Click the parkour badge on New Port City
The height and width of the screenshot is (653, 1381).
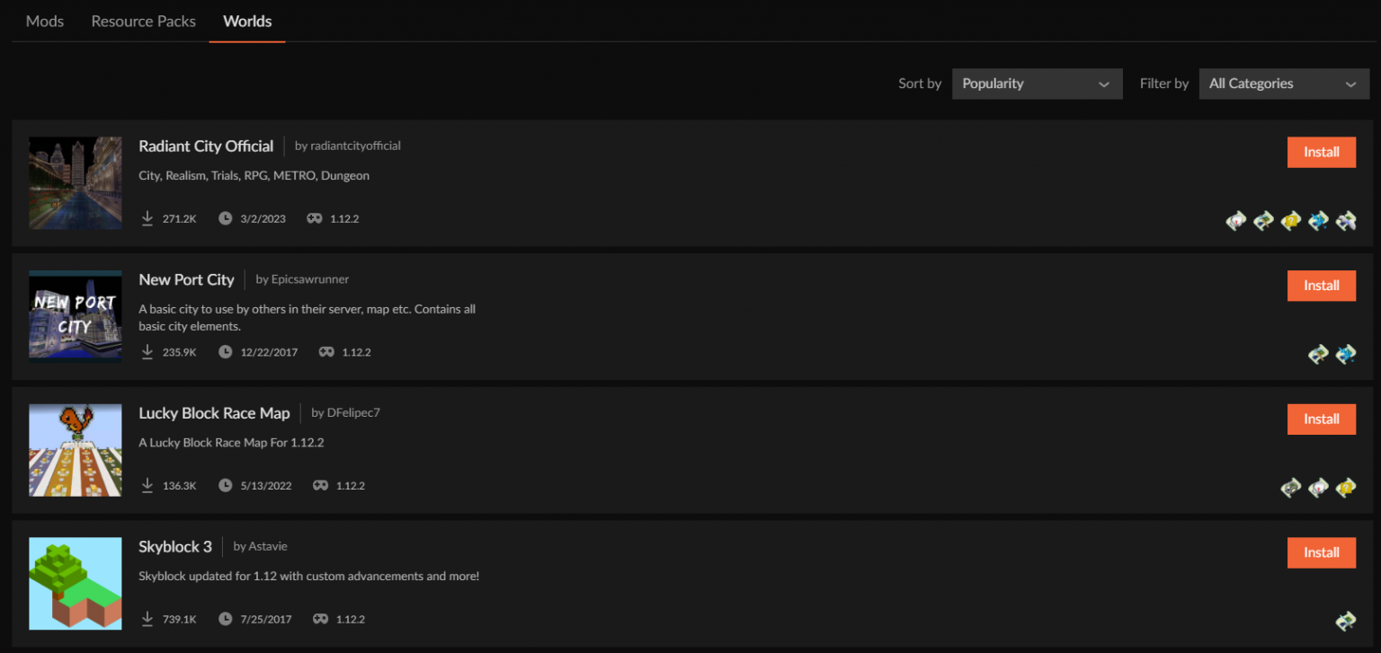coord(1346,354)
